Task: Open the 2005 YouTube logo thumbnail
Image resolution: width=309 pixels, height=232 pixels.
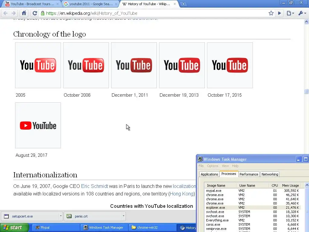Action: click(38, 65)
